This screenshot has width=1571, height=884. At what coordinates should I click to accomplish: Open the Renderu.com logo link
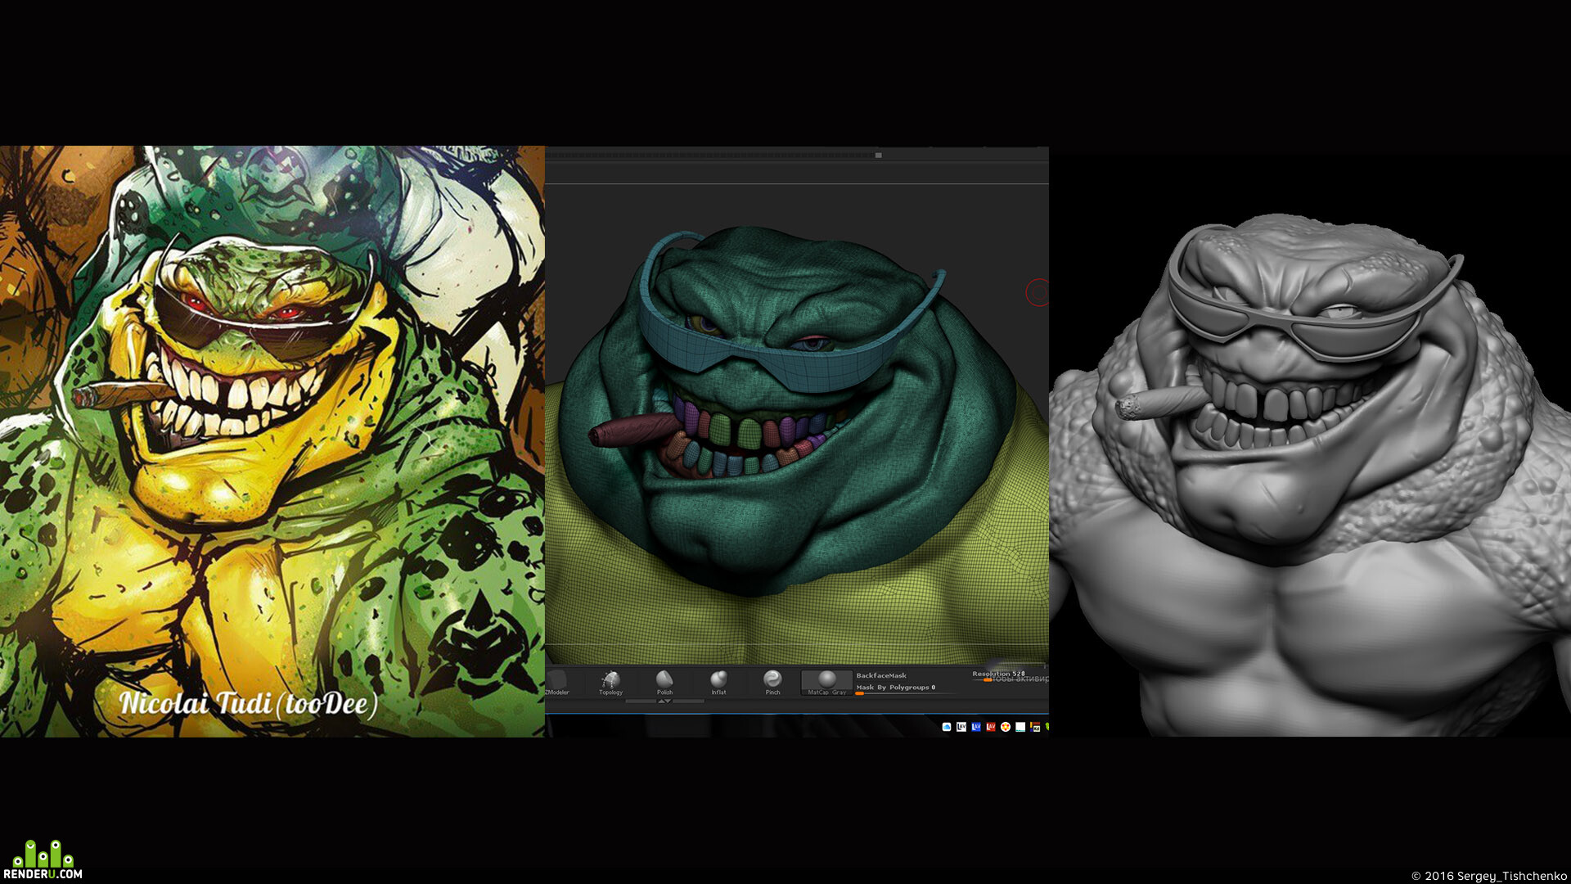pos(43,859)
